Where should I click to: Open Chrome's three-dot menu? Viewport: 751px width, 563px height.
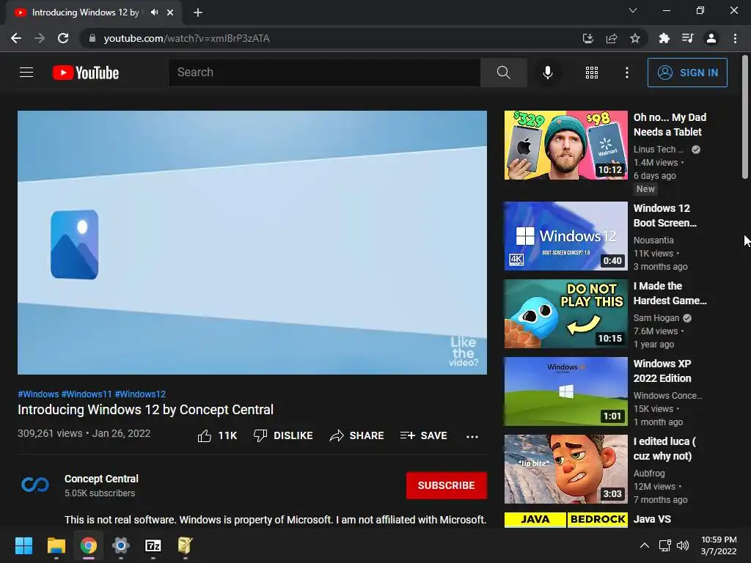click(735, 38)
